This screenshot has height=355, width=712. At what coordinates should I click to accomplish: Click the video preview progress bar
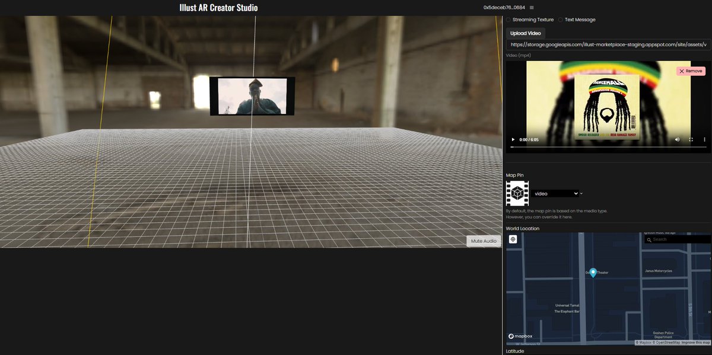click(607, 146)
